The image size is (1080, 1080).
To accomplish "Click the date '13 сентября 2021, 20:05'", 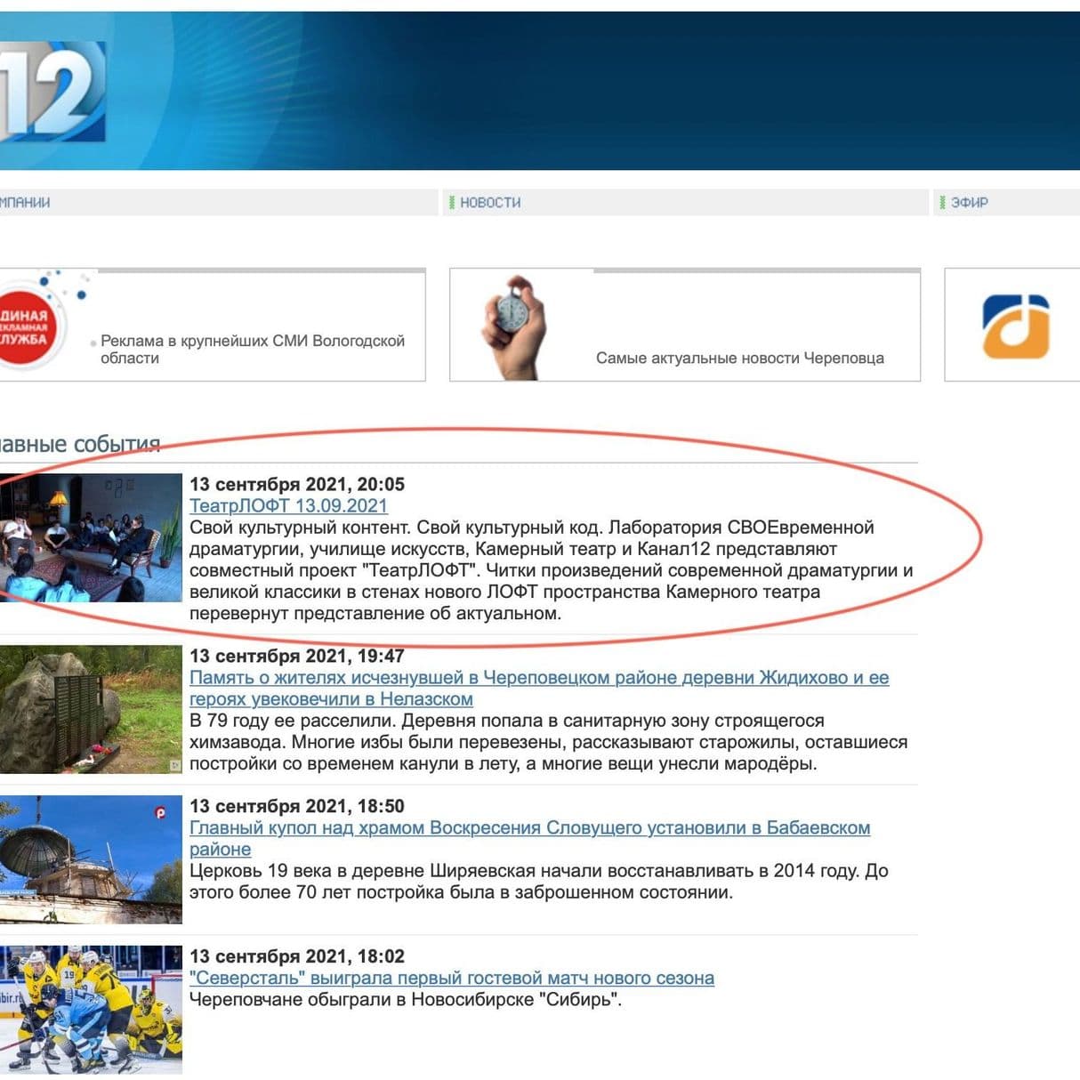I will tap(297, 484).
